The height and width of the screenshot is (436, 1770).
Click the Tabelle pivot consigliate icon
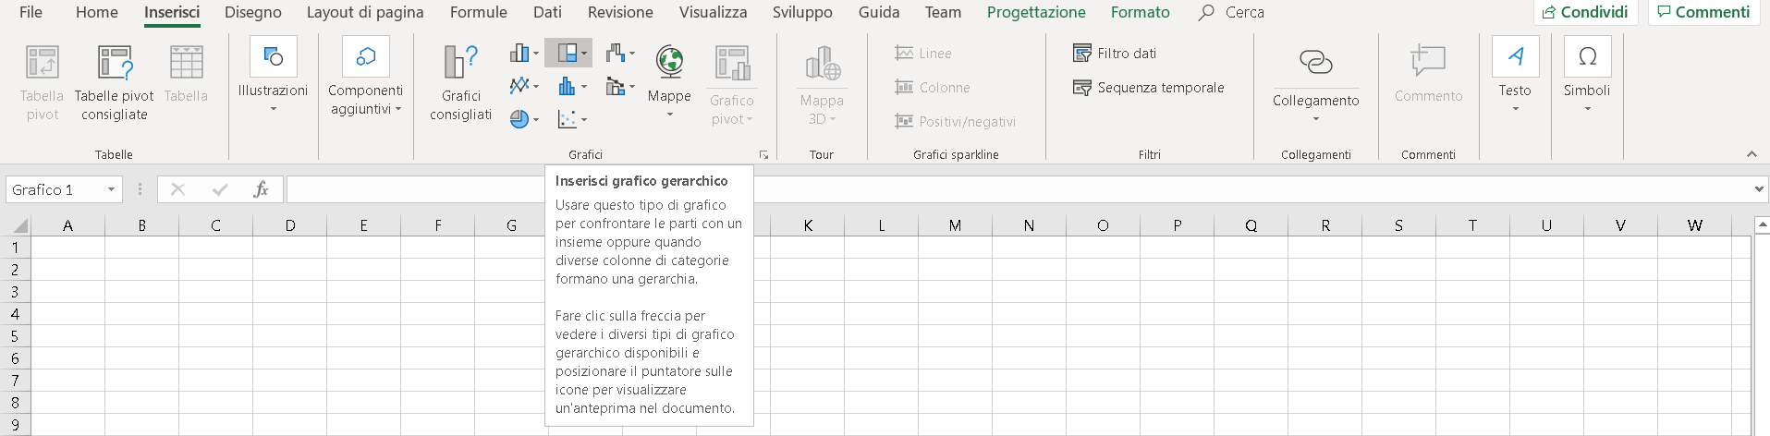pos(115,63)
